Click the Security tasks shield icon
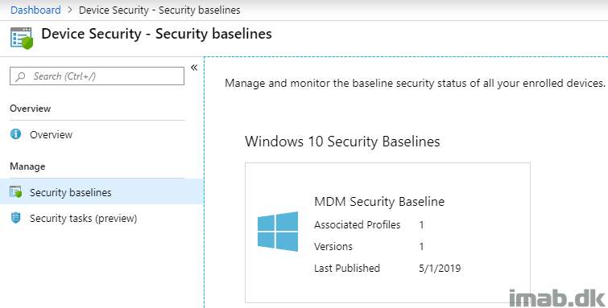The image size is (608, 308). click(15, 218)
